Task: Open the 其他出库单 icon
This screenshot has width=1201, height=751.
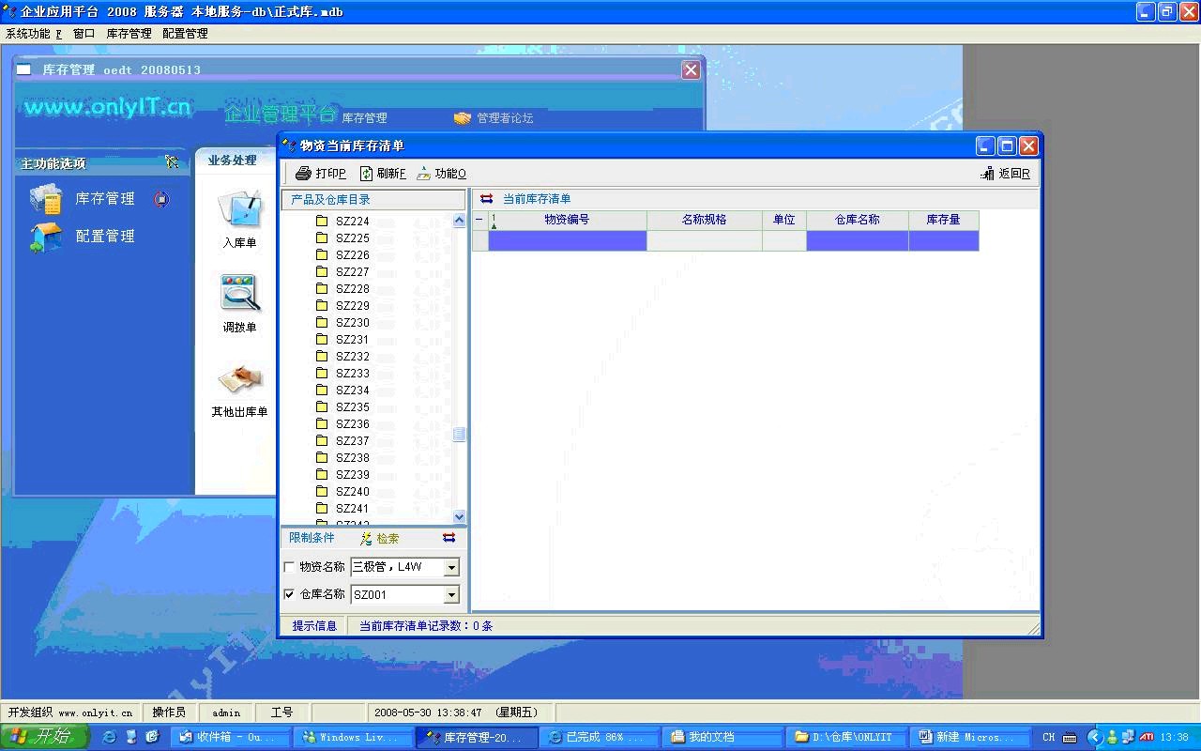Action: coord(239,380)
